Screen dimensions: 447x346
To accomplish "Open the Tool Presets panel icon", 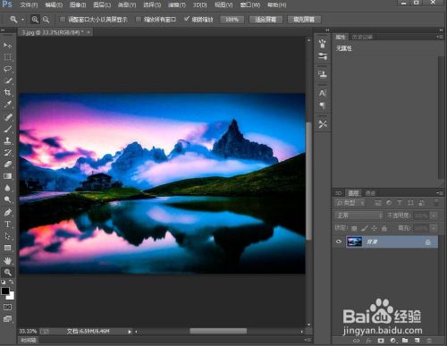I will (x=323, y=124).
